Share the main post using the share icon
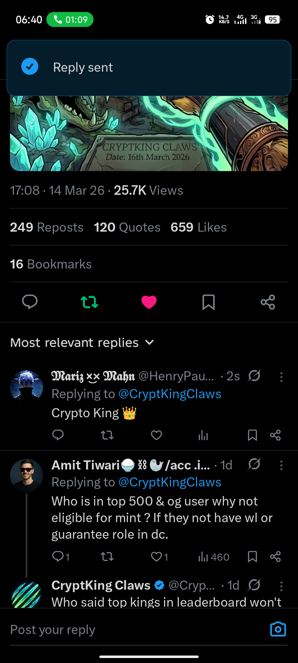Image resolution: width=298 pixels, height=663 pixels. (x=268, y=302)
